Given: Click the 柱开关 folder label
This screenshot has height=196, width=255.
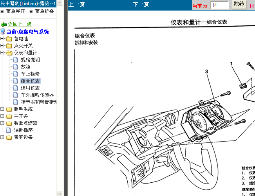Looking at the screenshot, I should (21, 116).
